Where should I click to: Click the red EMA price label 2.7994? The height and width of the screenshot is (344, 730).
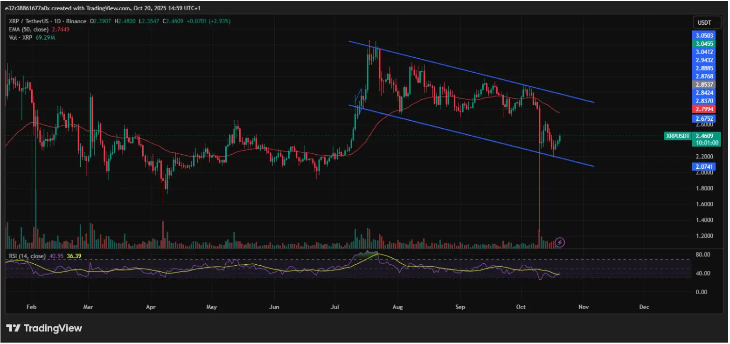[704, 109]
